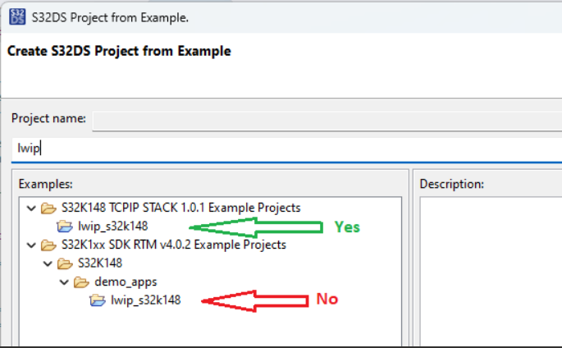This screenshot has width=562, height=348.
Task: Select lwip_s32k148 label inside demo_apps
Action: 145,300
